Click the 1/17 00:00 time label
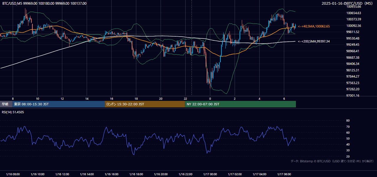Screen dimensions: 377x177 click(x=210, y=174)
